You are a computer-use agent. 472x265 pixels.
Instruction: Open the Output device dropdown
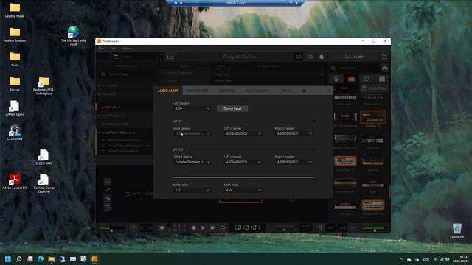pos(192,162)
